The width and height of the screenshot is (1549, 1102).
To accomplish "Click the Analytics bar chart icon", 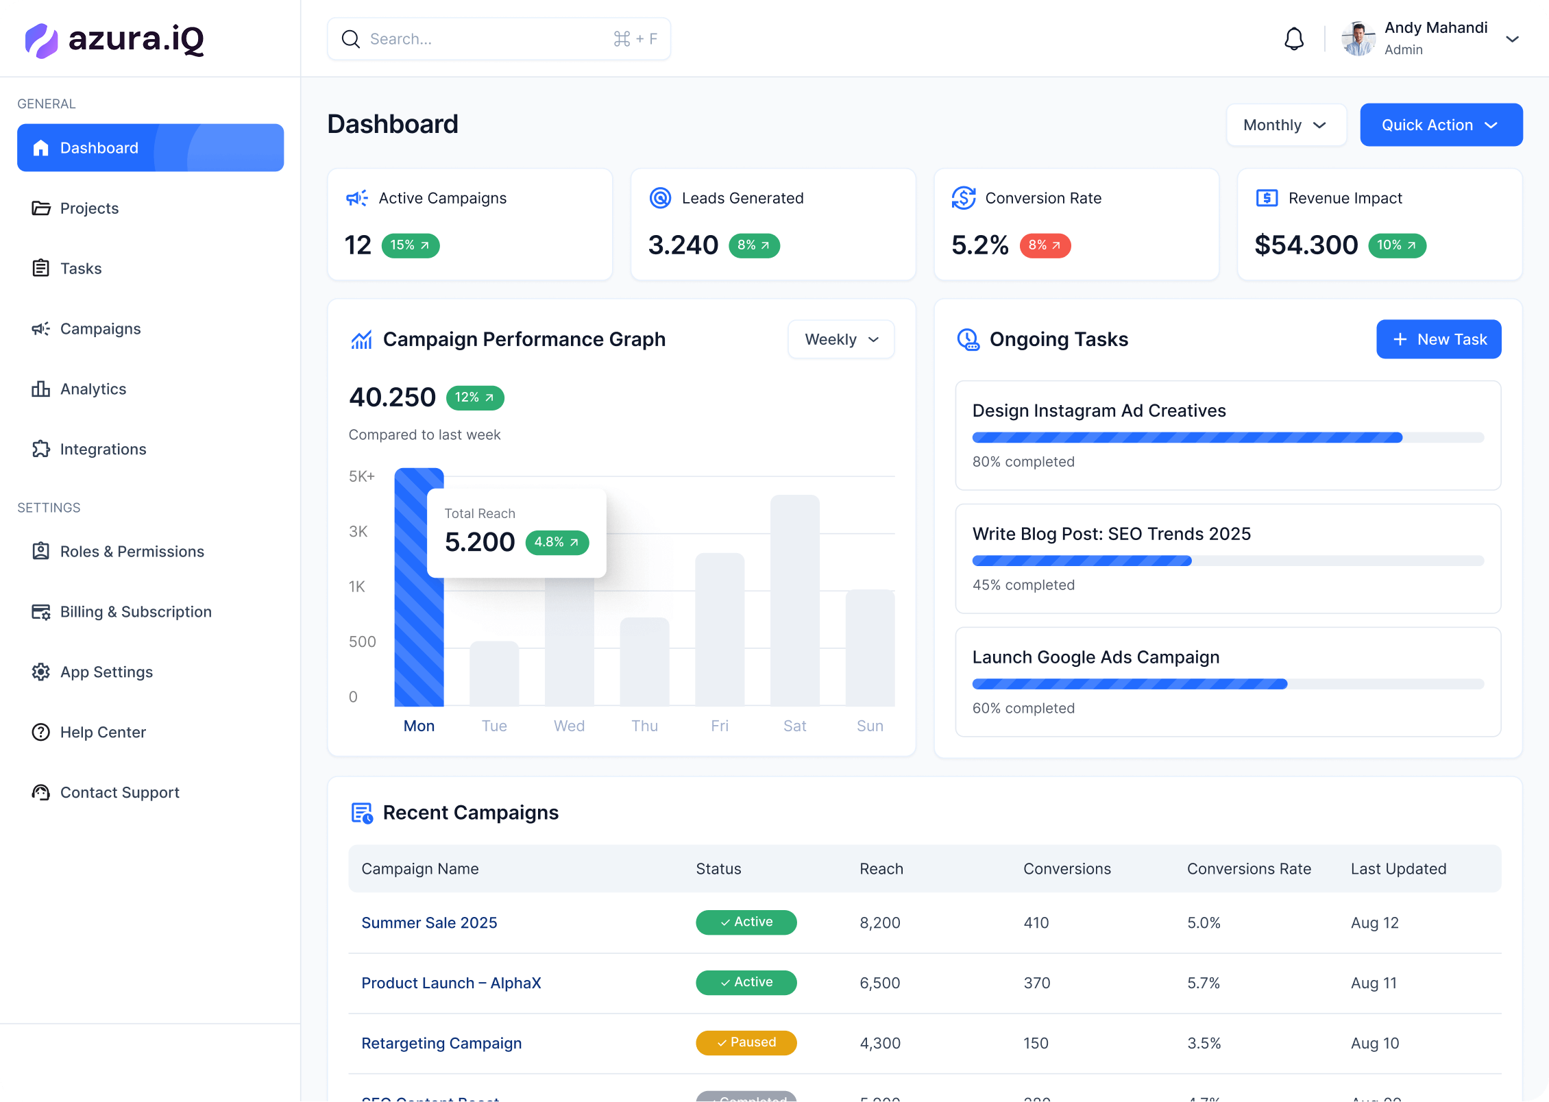I will click(x=40, y=389).
